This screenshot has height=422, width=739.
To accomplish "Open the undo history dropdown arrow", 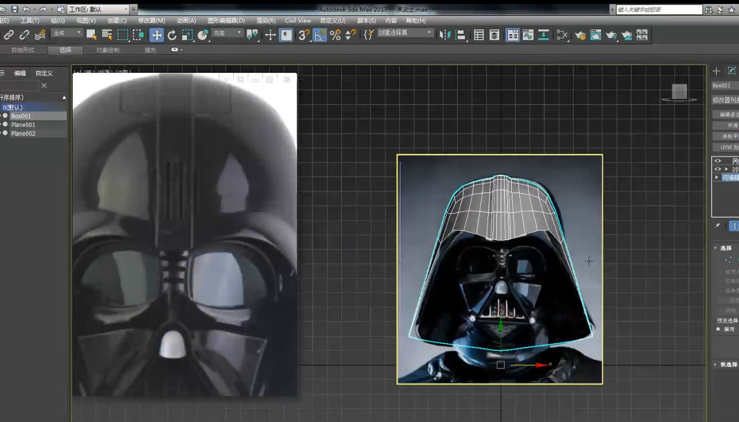I will point(34,9).
